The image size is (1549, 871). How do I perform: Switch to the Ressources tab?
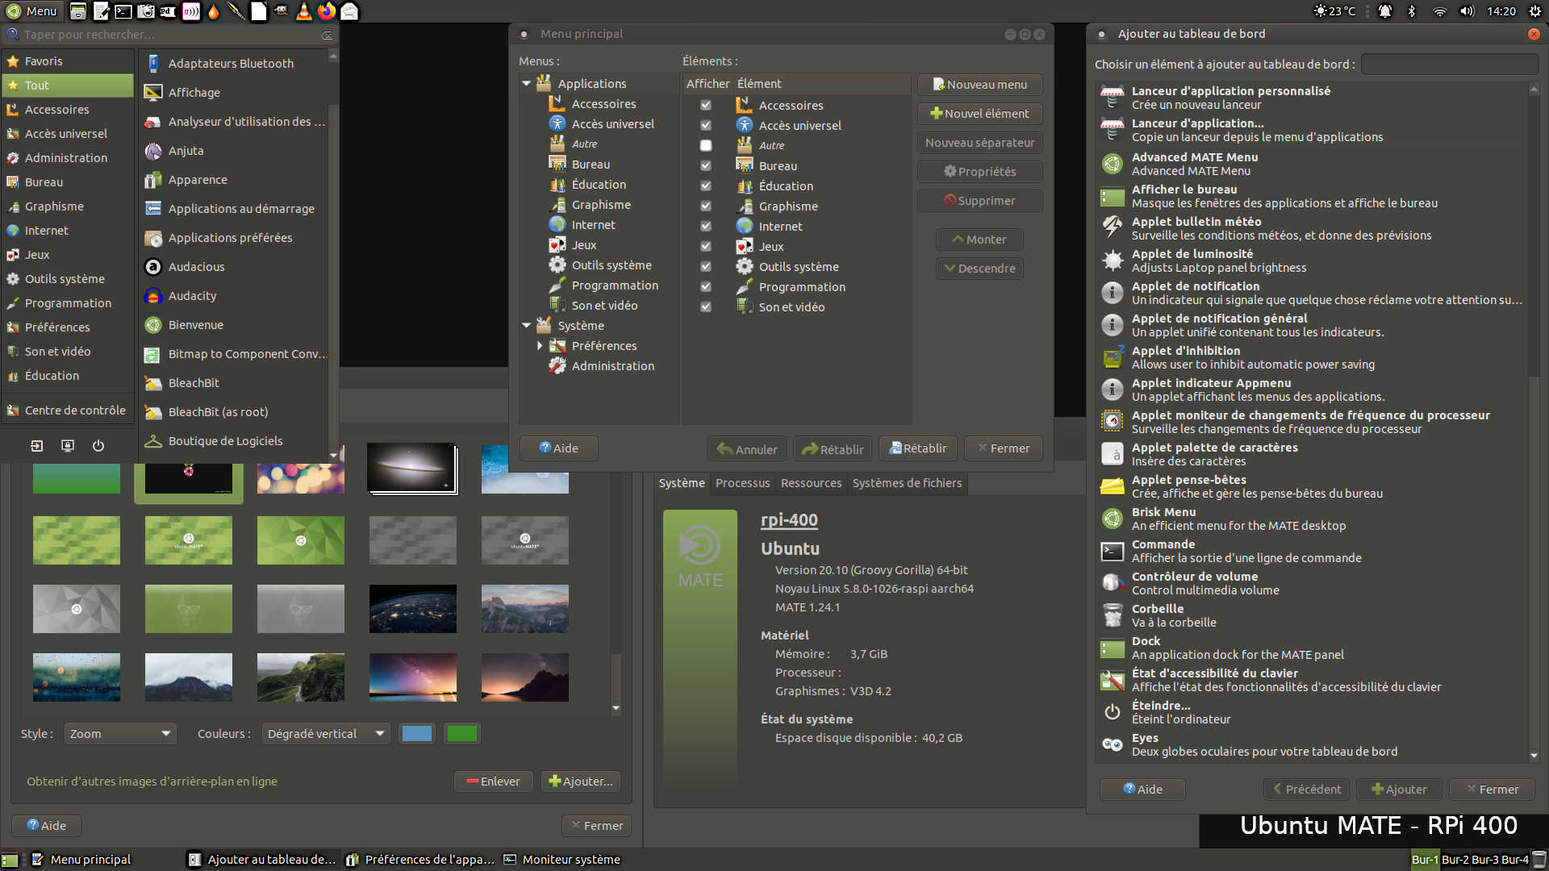tap(811, 483)
